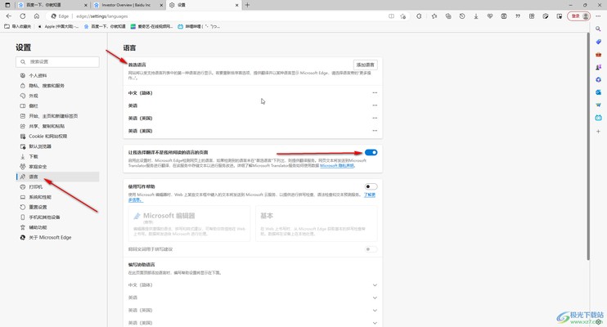The width and height of the screenshot is (607, 327).
Task: Disable the offer-to-translate pages toggle
Action: [371, 152]
